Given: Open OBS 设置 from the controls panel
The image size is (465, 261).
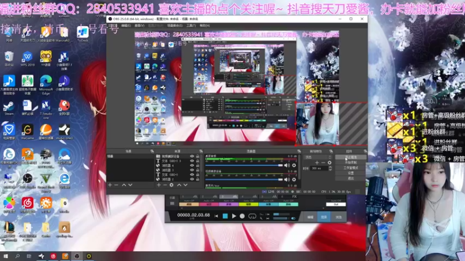Looking at the screenshot, I should tap(351, 173).
